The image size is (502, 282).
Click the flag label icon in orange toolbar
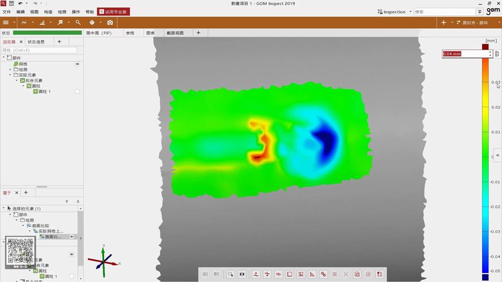60,23
